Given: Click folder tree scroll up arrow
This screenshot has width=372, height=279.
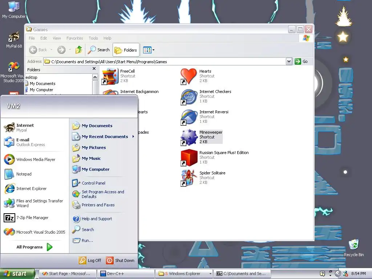Looking at the screenshot, I should pos(95,77).
